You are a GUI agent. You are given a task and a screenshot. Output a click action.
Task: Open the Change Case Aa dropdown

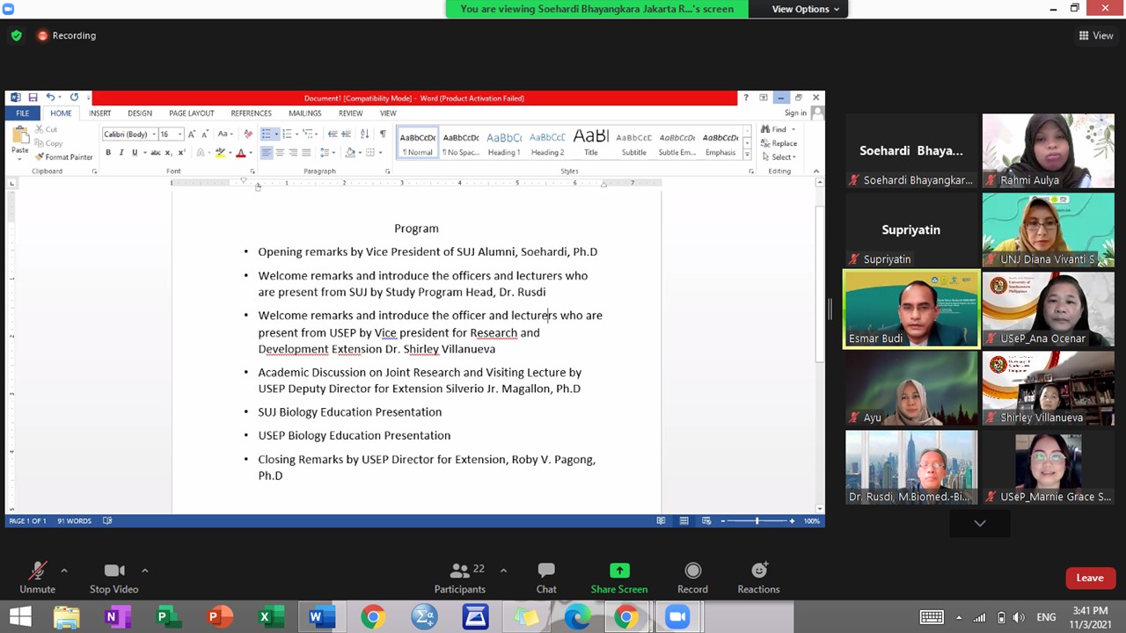[225, 135]
